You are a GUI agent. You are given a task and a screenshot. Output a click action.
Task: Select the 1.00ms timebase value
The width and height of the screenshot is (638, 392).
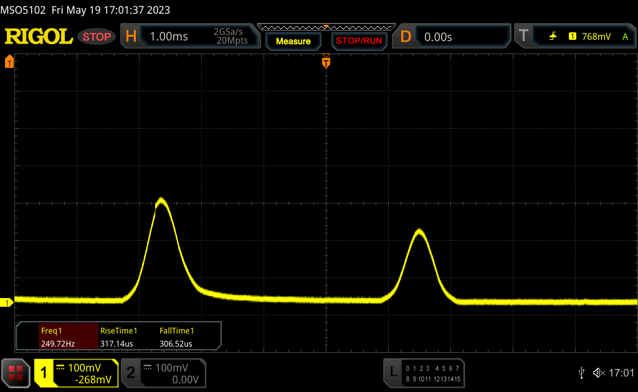click(x=169, y=37)
